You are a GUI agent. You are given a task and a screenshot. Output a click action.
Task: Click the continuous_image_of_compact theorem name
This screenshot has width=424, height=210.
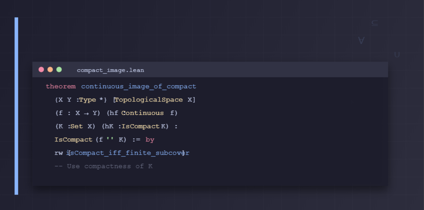(138, 87)
